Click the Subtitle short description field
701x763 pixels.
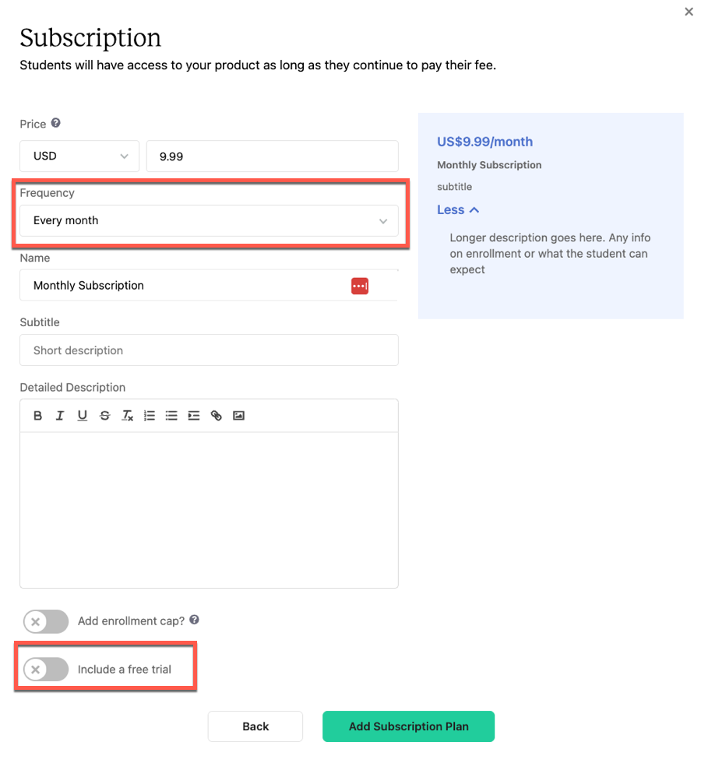pos(210,350)
